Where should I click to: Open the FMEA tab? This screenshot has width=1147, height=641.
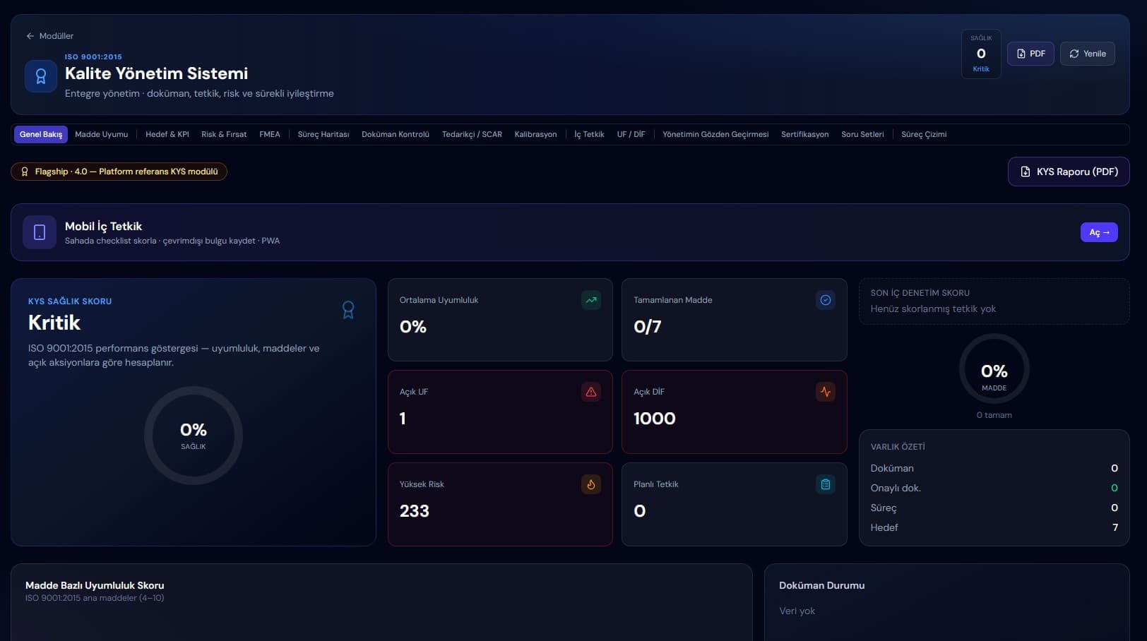[x=270, y=134]
